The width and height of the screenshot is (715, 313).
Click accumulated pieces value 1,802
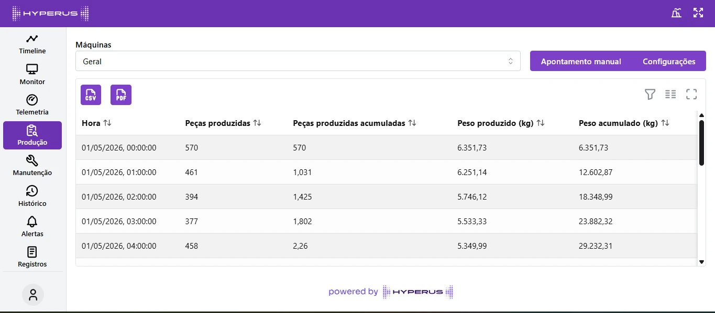pos(303,222)
